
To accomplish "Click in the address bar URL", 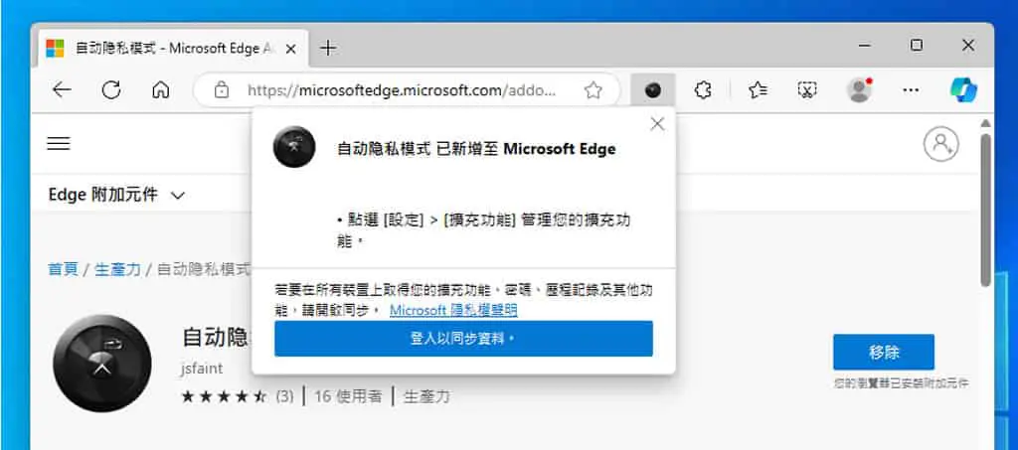I will pyautogui.click(x=402, y=90).
